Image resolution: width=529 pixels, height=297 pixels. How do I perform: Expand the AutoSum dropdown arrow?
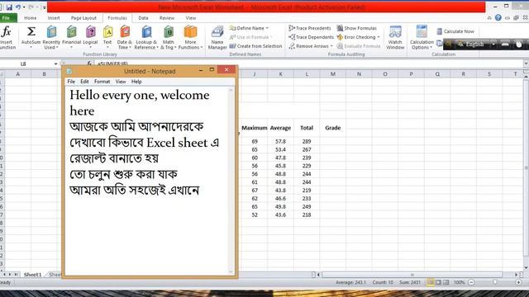[x=31, y=48]
